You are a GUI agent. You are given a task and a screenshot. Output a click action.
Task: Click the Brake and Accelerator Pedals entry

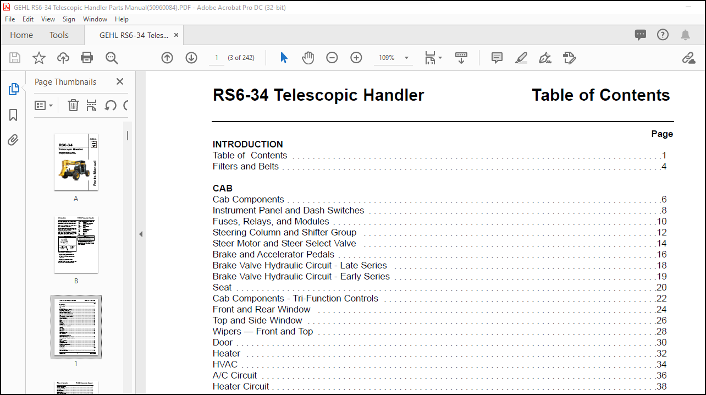click(x=439, y=254)
